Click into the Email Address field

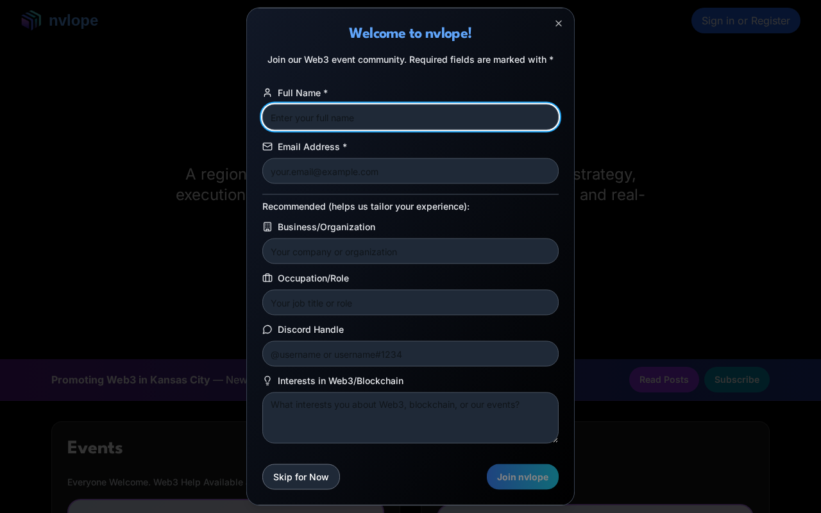coord(410,171)
